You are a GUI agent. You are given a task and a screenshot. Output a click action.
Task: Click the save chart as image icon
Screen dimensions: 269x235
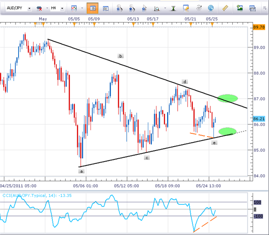(x=240, y=8)
